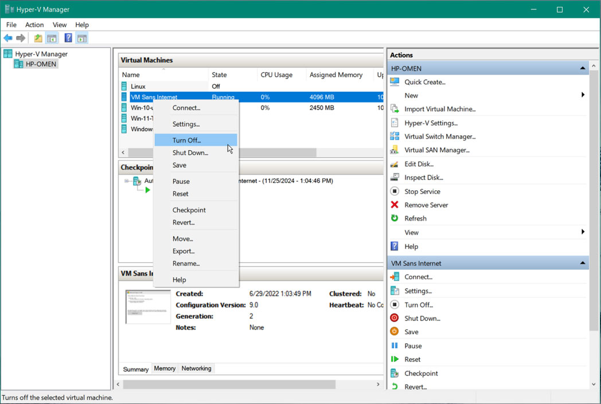This screenshot has height=404, width=601.
Task: Click the VM Sans Internet preview thumbnail
Action: click(148, 307)
